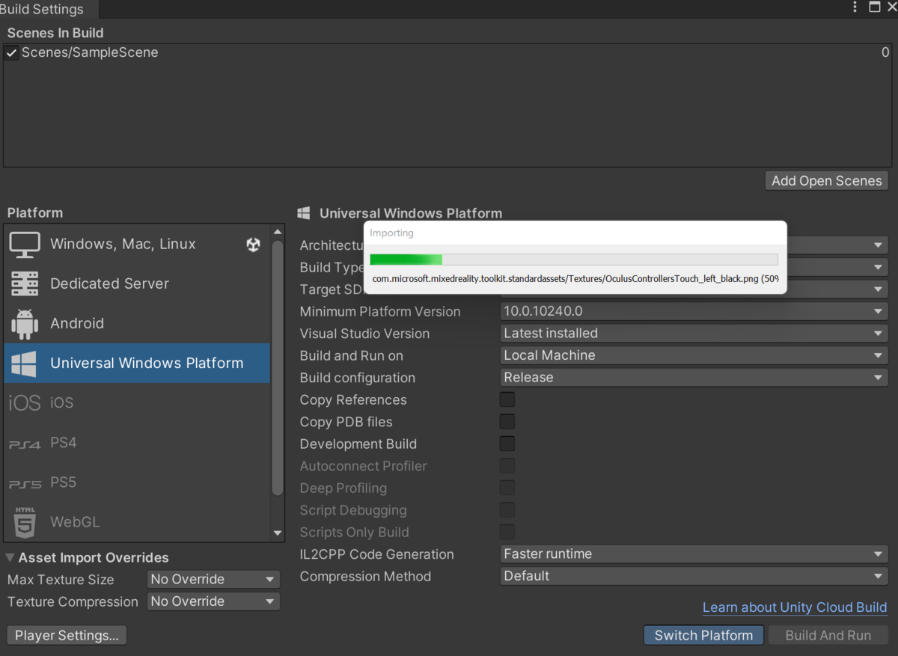Screen dimensions: 898x656
Task: Click the platform list scroll-up arrow
Action: pos(278,232)
